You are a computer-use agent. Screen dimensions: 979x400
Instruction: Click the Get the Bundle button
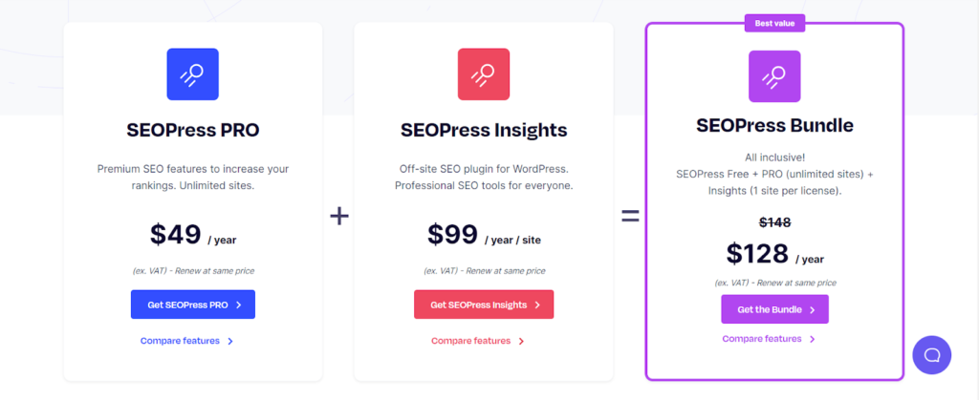point(774,309)
